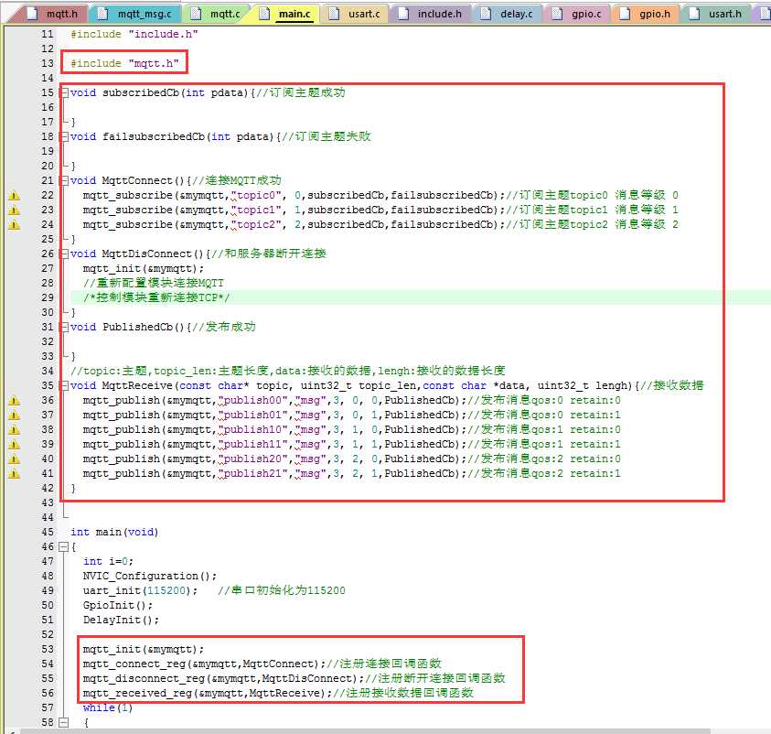Click mqtt_init(&mymqtt) on line 53

(143, 650)
